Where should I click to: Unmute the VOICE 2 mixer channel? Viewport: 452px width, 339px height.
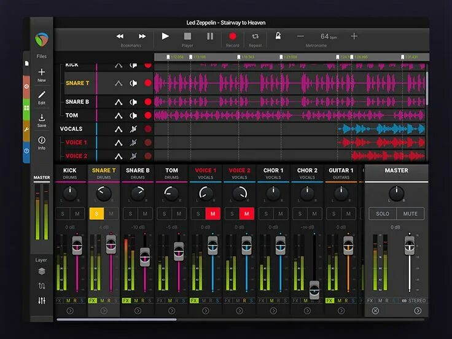point(247,214)
